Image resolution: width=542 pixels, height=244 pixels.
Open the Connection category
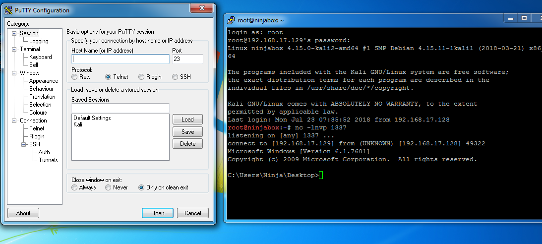tap(33, 121)
